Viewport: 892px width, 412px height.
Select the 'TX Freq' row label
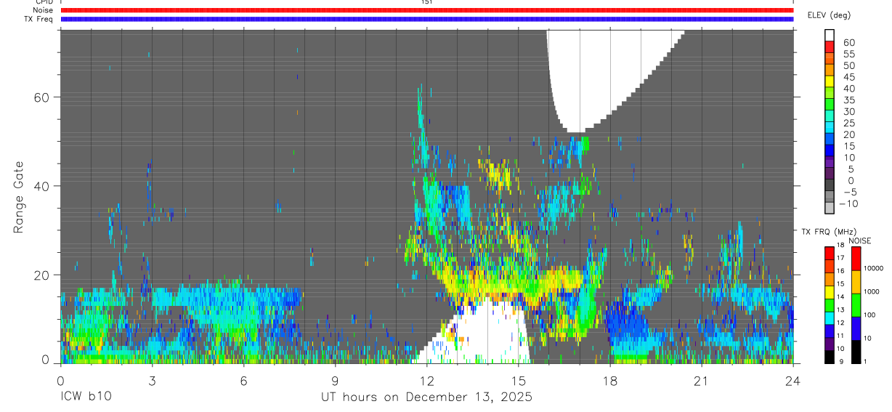[38, 19]
